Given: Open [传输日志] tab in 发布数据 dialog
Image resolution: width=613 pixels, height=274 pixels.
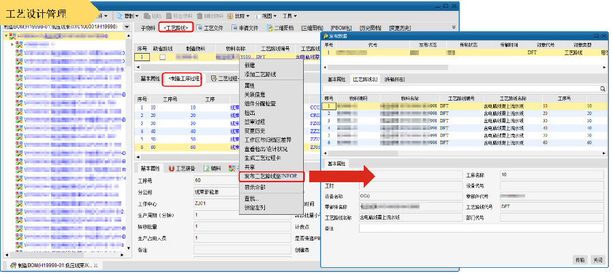Looking at the screenshot, I should pos(394,80).
